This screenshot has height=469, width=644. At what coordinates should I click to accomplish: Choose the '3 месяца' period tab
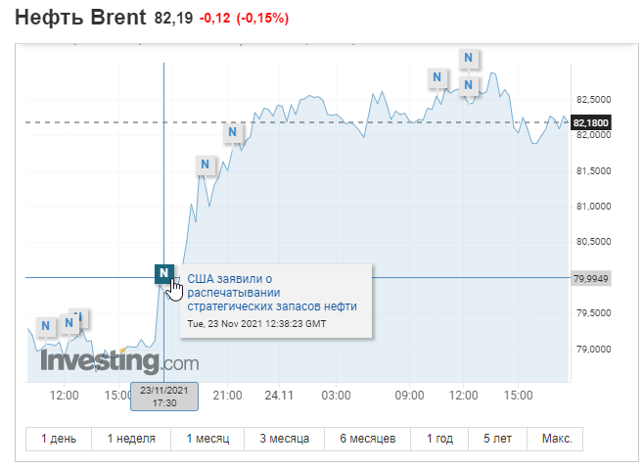283,438
